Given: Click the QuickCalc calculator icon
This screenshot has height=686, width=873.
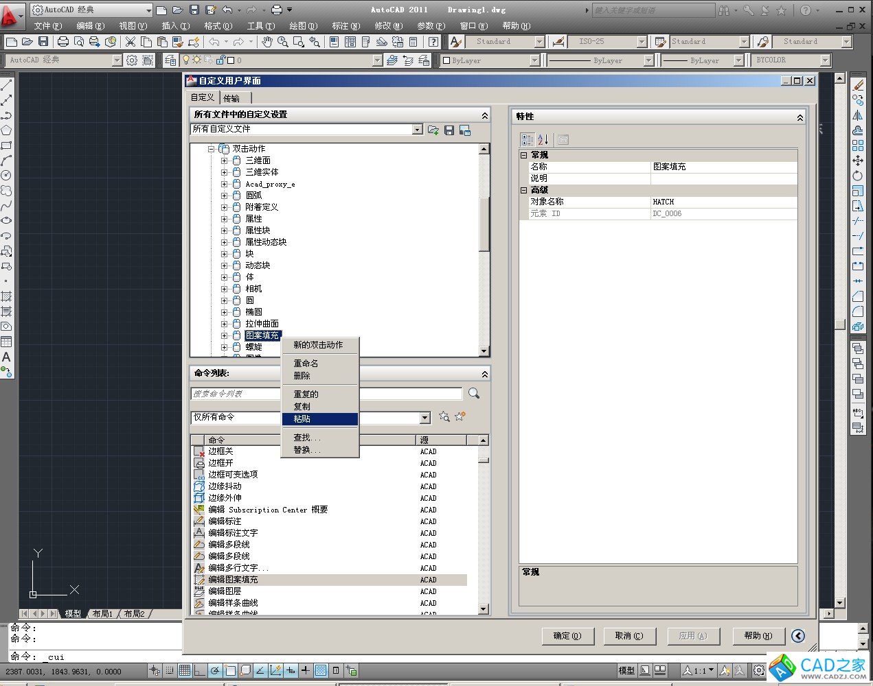Looking at the screenshot, I should [x=413, y=42].
